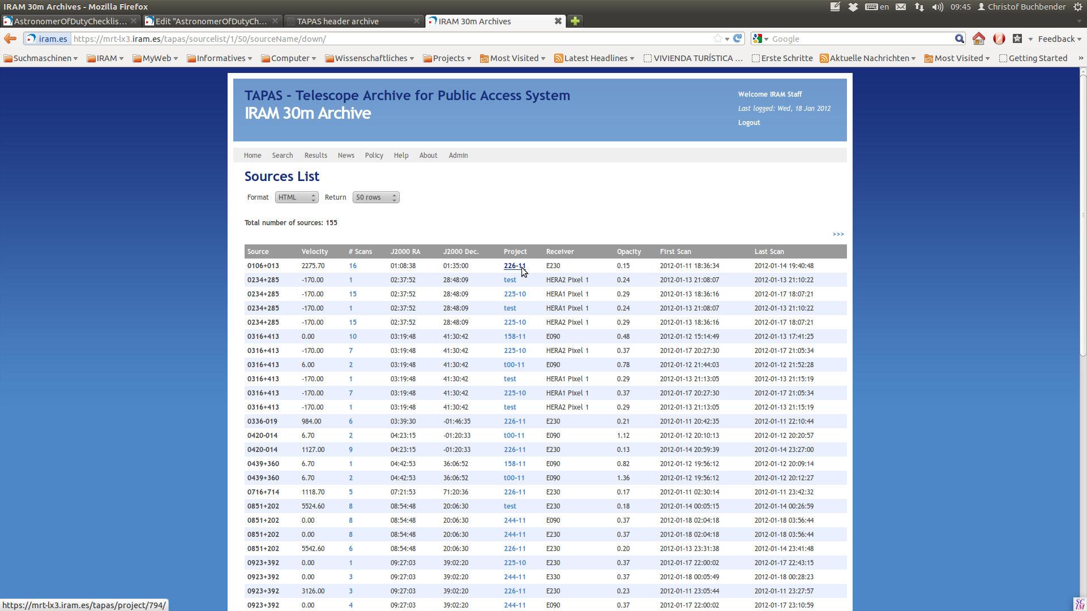
Task: Click the magnifier icon in Google search box
Action: tap(959, 38)
